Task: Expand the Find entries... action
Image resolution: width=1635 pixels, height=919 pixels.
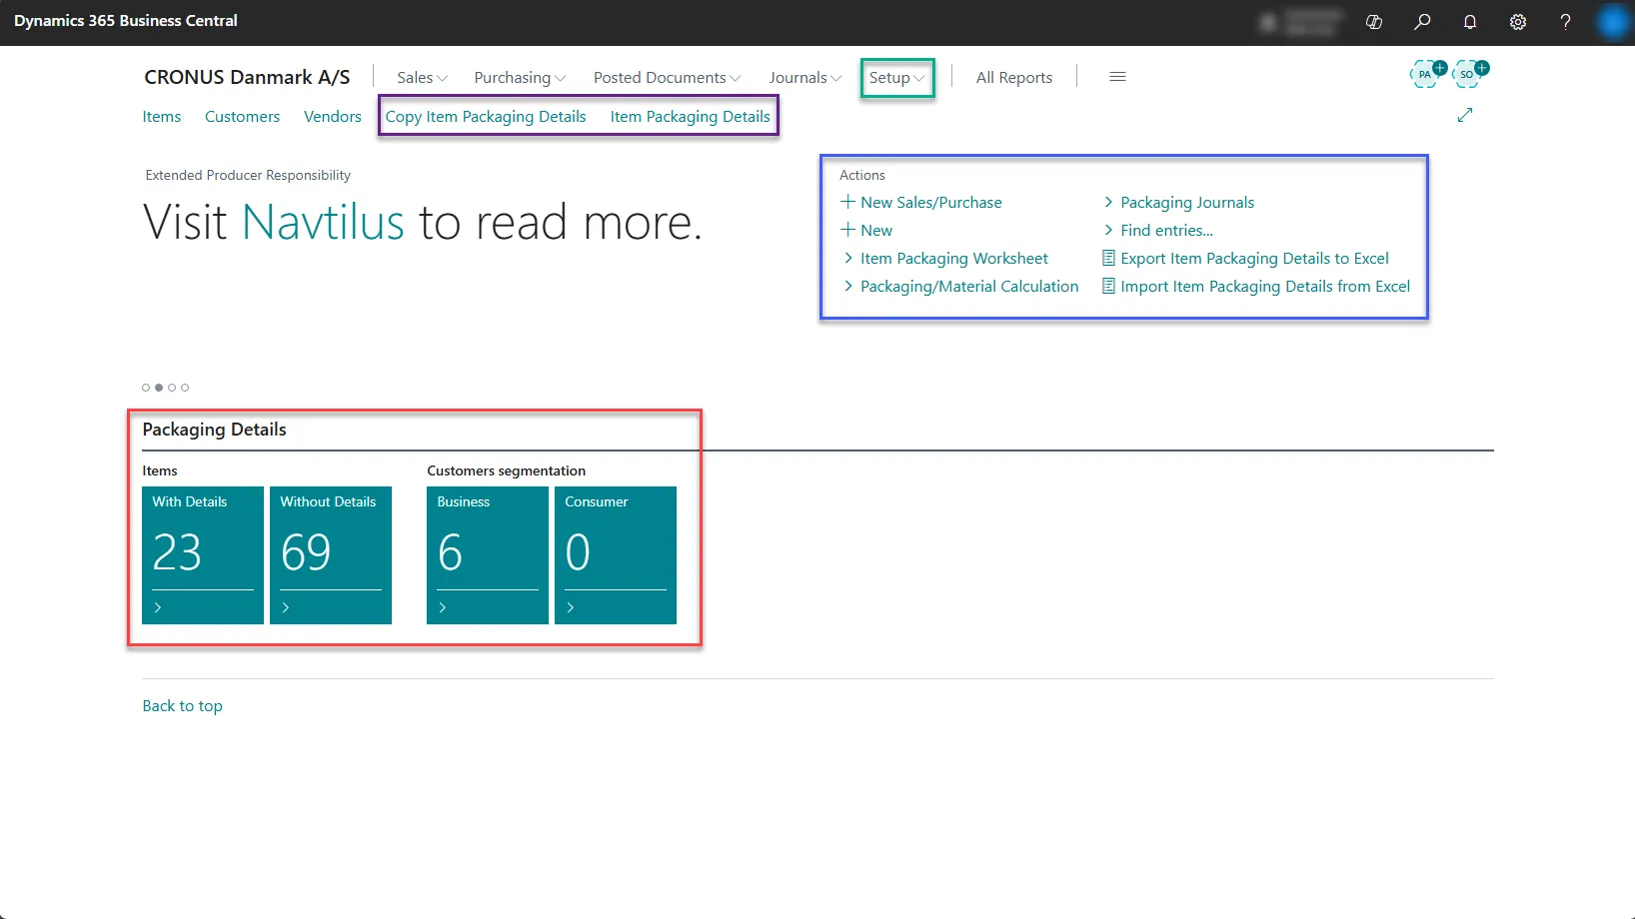Action: (x=1157, y=230)
